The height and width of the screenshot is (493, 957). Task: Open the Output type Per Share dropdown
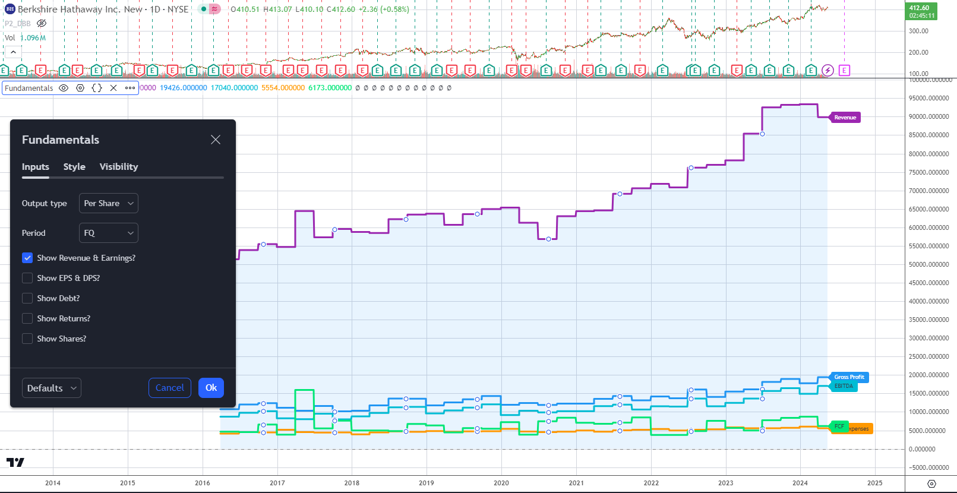click(x=109, y=203)
